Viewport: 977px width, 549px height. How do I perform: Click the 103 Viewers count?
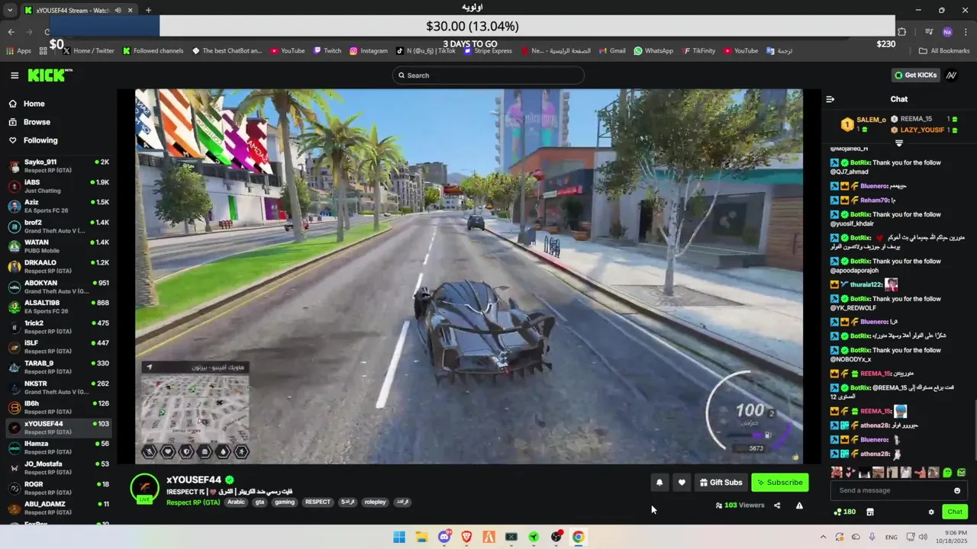point(739,505)
